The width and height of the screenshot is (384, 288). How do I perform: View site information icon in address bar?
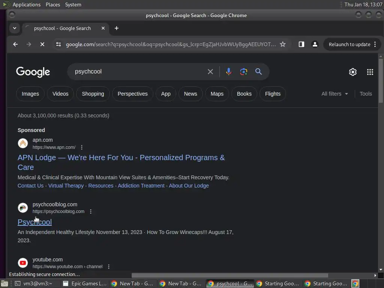pos(58,44)
